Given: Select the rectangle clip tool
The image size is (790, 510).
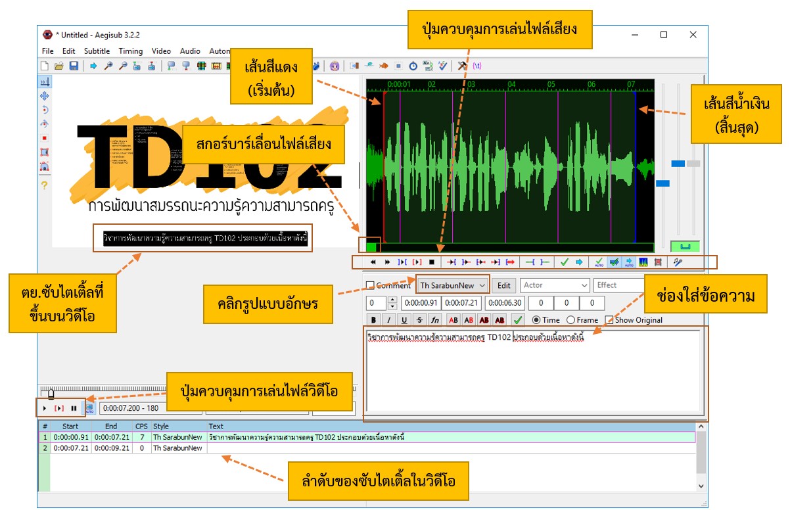Looking at the screenshot, I should [45, 152].
